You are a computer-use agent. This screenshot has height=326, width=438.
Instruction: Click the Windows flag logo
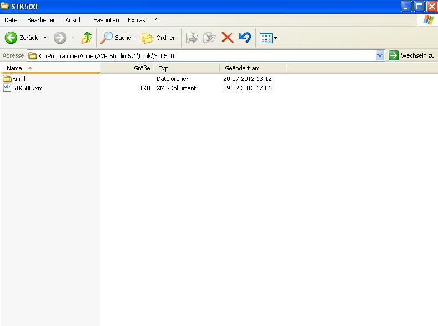(428, 20)
